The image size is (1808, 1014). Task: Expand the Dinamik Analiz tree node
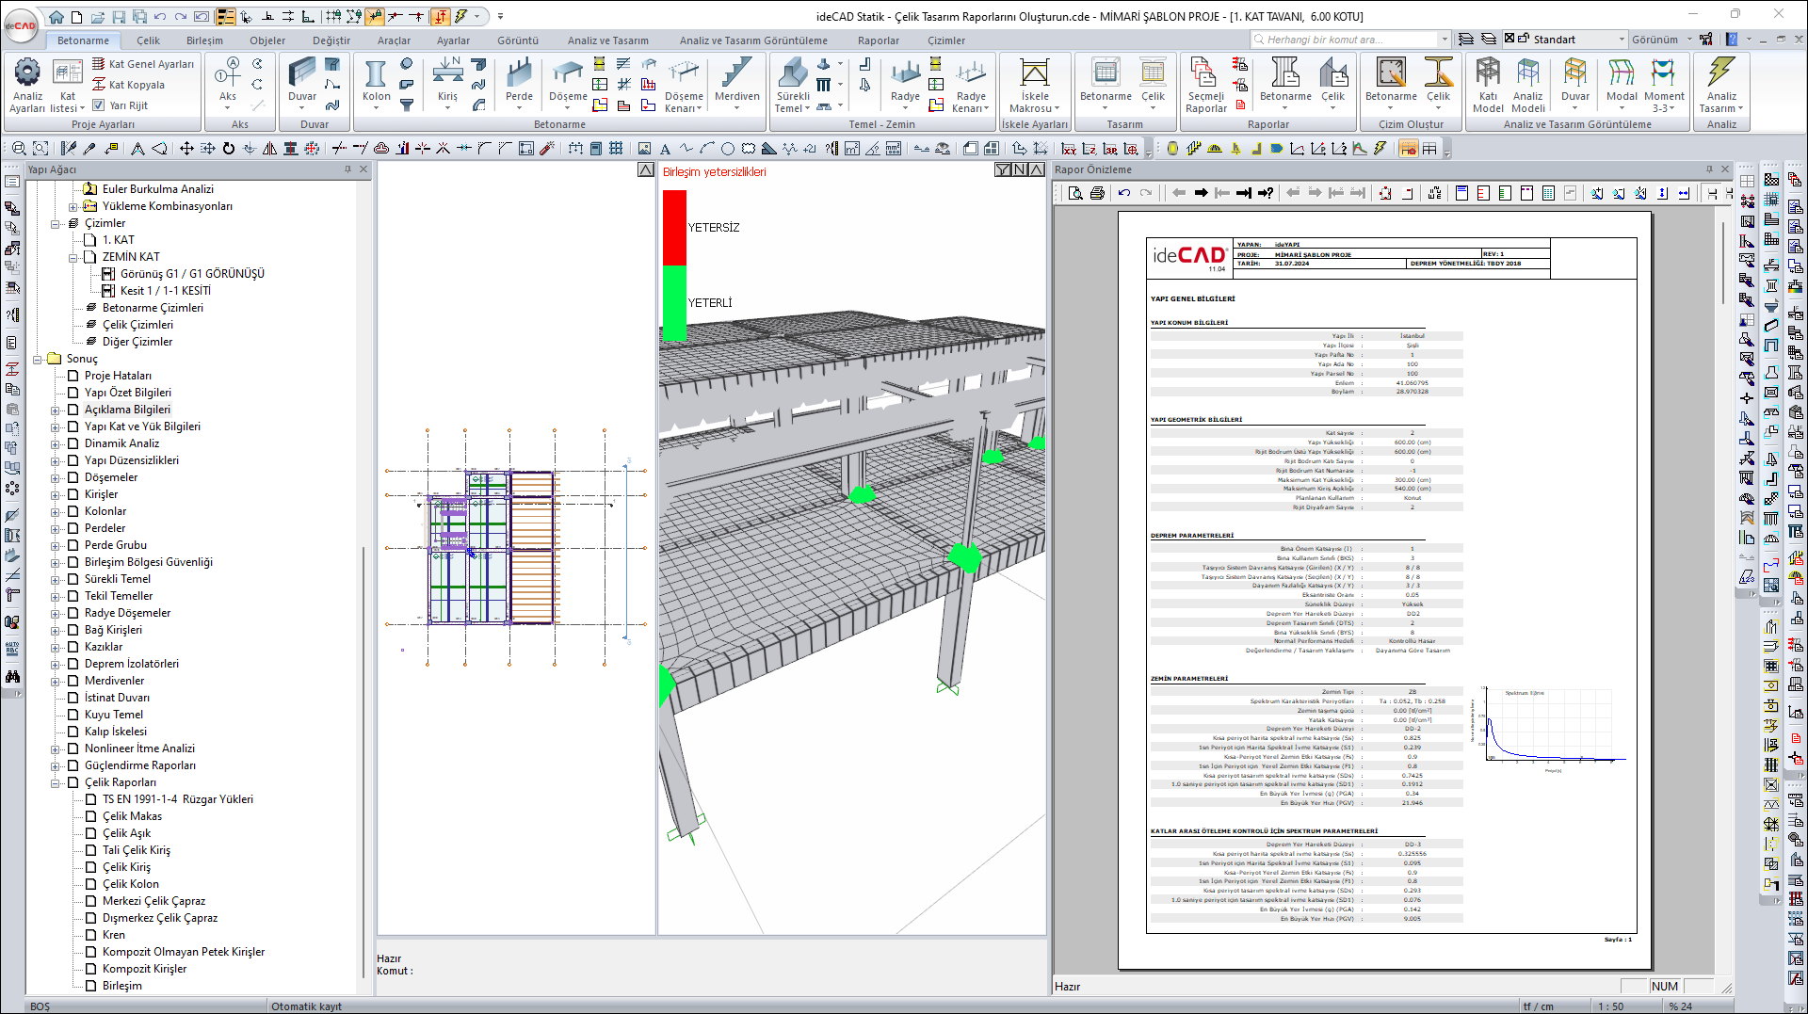56,443
